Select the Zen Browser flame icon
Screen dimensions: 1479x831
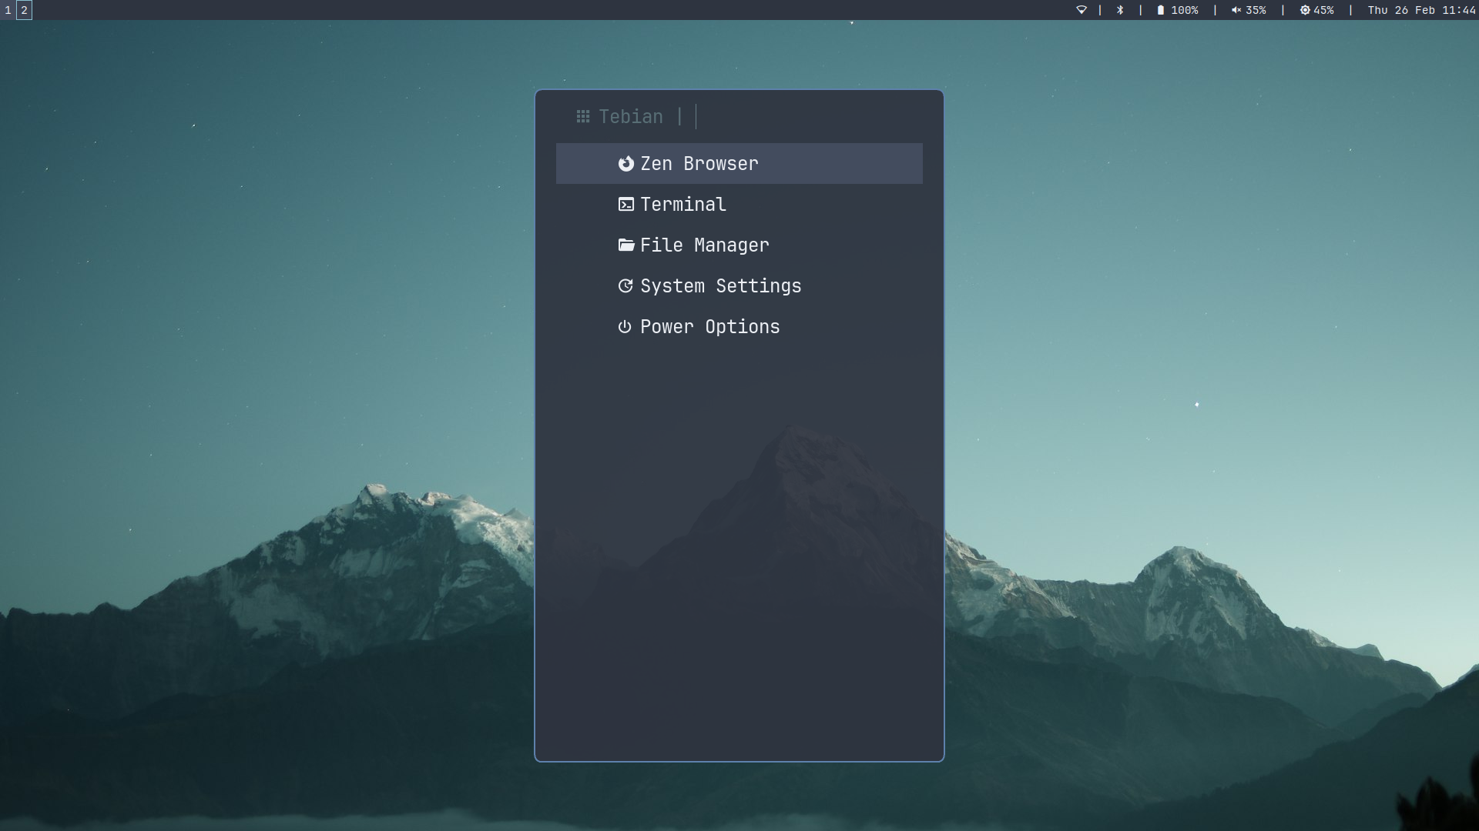click(x=626, y=163)
